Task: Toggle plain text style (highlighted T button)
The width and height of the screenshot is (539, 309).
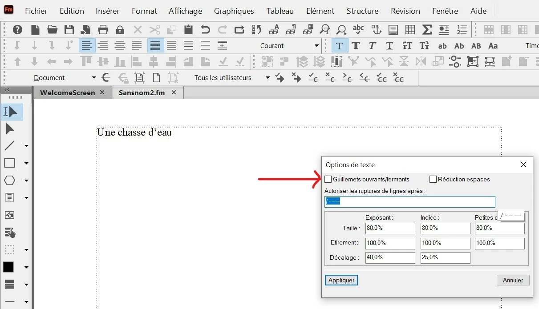Action: (340, 46)
